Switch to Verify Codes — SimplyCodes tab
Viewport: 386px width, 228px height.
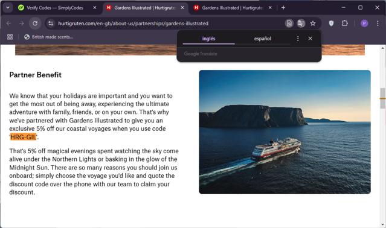pyautogui.click(x=55, y=8)
